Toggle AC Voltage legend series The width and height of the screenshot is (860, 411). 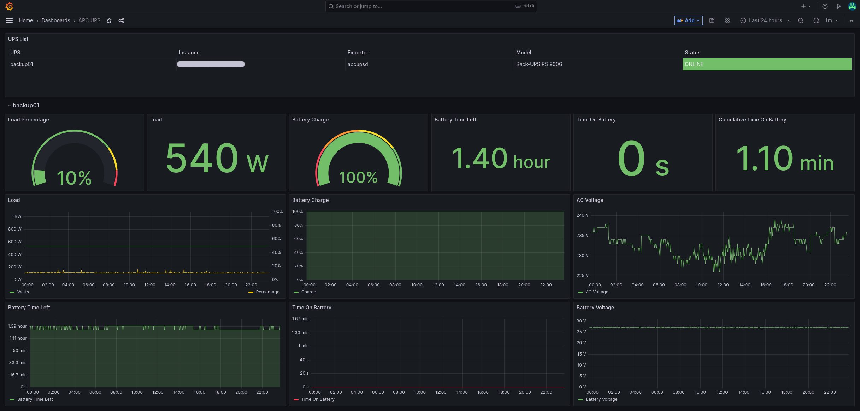tap(597, 292)
